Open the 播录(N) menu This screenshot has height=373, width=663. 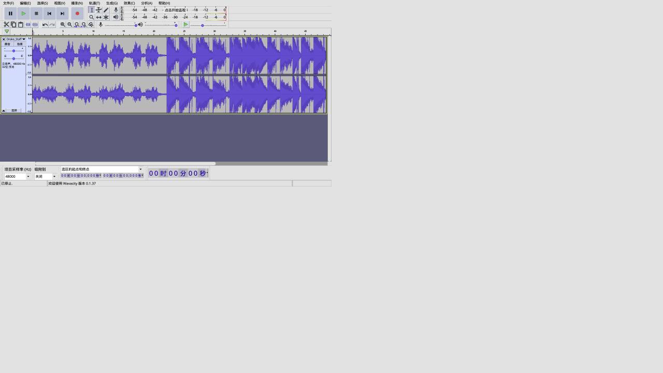point(77,3)
